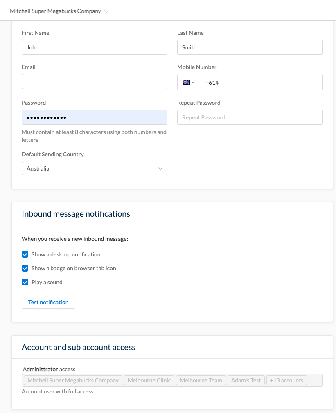Uncheck Show a badge on browser tab icon
336x413 pixels.
[x=25, y=268]
